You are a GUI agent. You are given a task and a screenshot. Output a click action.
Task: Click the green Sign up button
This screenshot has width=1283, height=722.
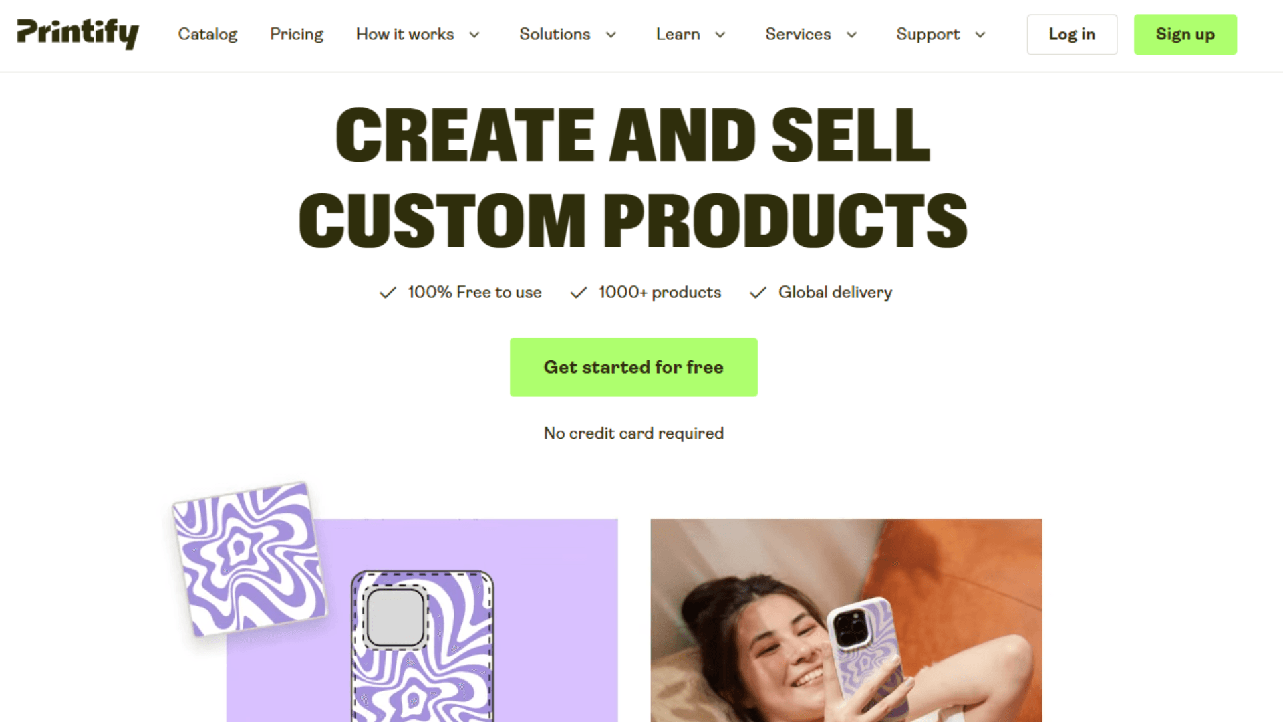tap(1185, 35)
